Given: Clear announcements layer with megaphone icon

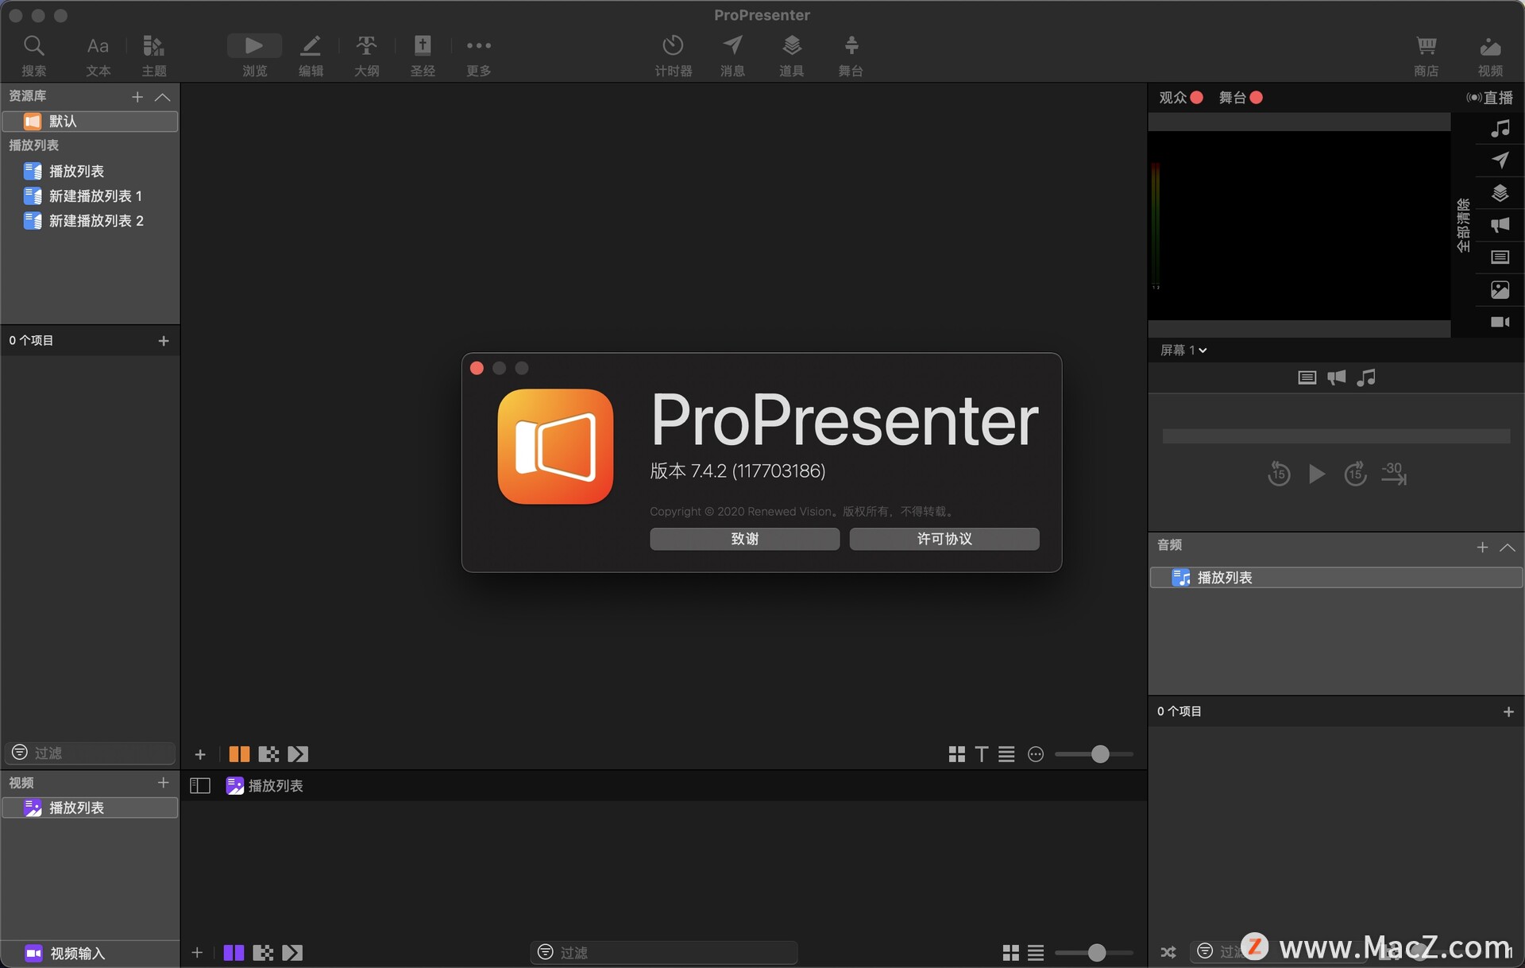Looking at the screenshot, I should tap(1500, 225).
